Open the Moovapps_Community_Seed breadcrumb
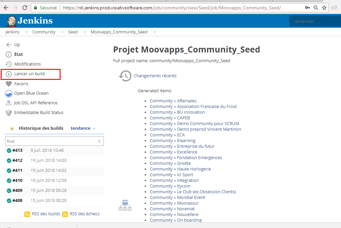341x228 pixels. coord(119,32)
